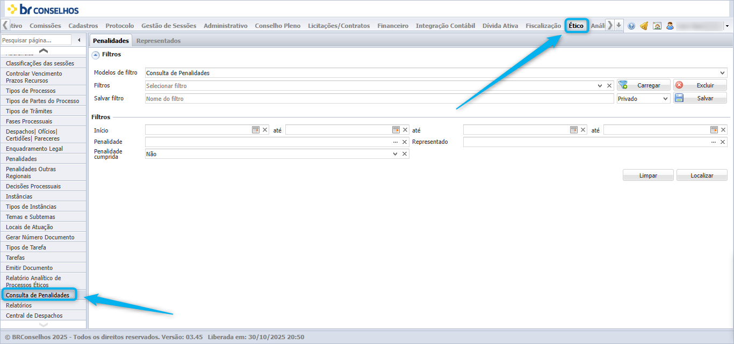The width and height of the screenshot is (734, 344).
Task: Open the Privado visibility dropdown
Action: [644, 99]
